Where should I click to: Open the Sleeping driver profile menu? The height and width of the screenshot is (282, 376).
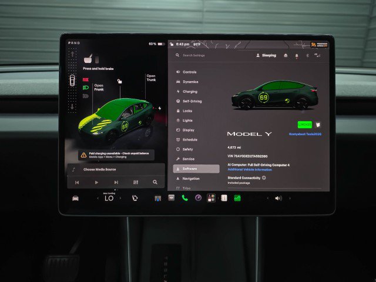click(x=266, y=55)
